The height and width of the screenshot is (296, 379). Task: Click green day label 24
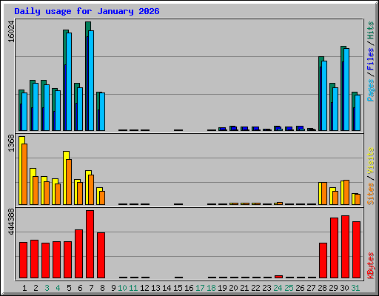(278, 288)
